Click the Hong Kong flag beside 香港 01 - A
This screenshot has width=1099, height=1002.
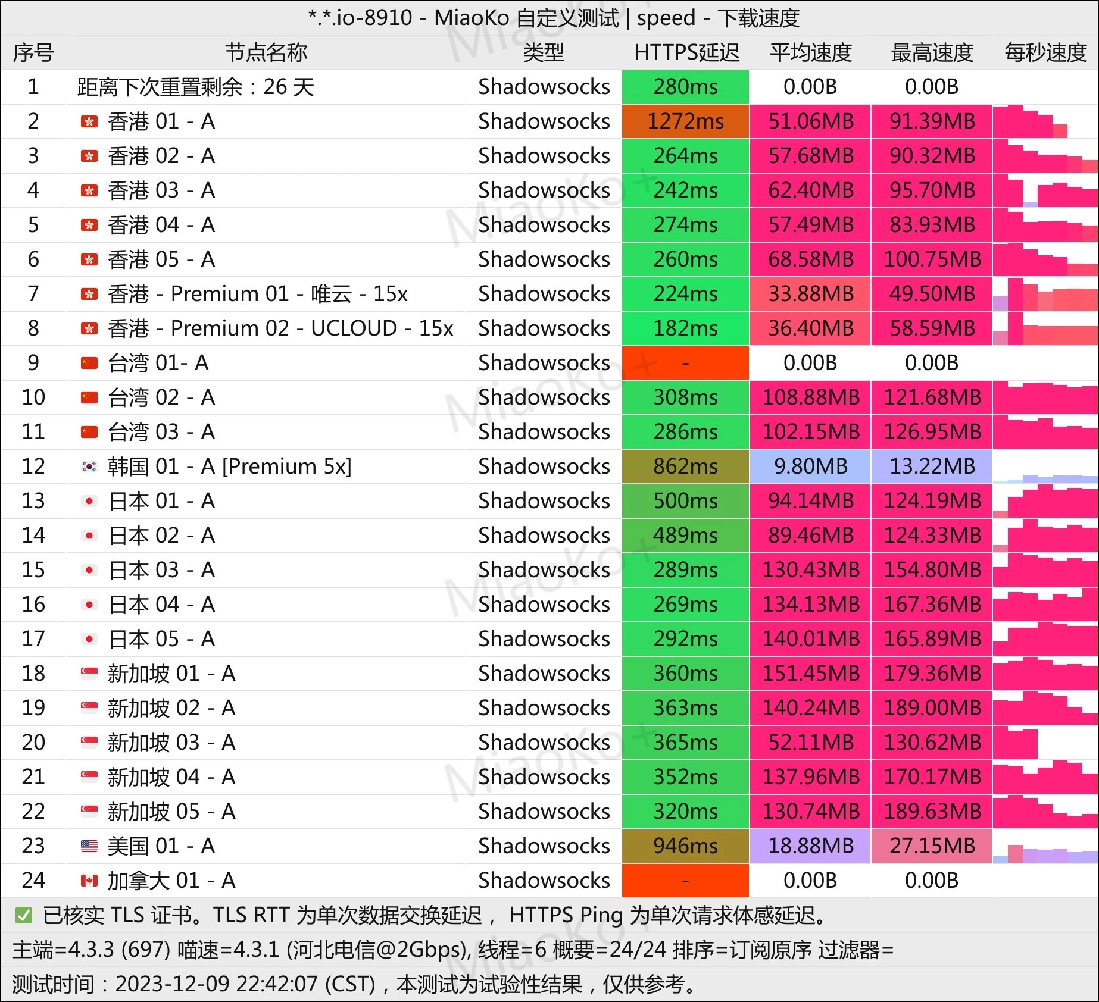pos(89,122)
